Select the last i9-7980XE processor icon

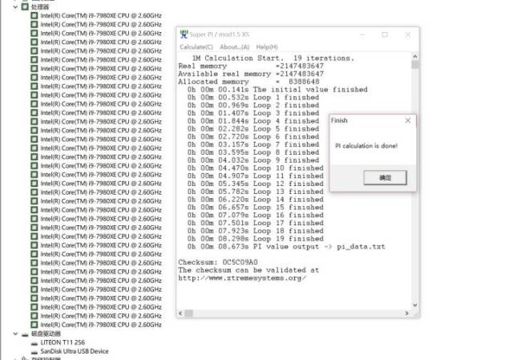click(34, 325)
